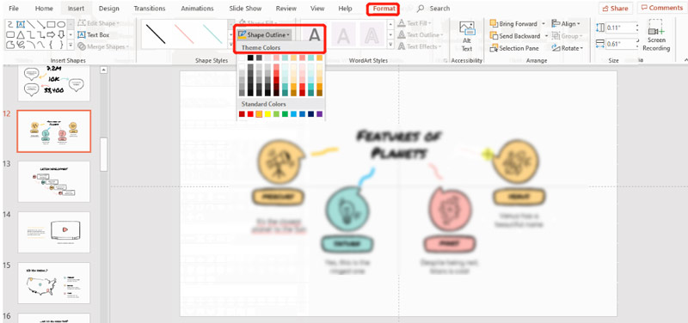Pick the standard red color swatch
This screenshot has width=688, height=323.
coord(250,114)
